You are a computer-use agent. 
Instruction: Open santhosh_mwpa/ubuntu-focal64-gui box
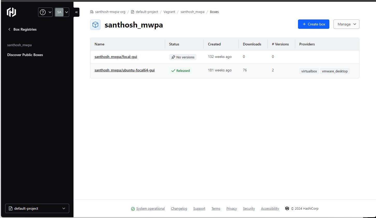[x=124, y=70]
